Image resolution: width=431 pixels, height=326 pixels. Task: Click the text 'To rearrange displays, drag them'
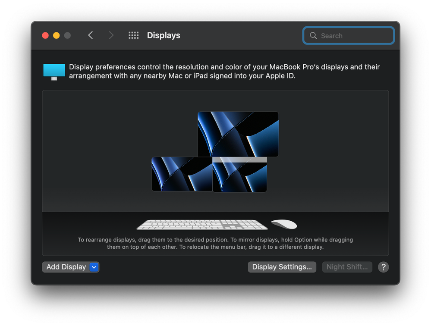pos(121,240)
